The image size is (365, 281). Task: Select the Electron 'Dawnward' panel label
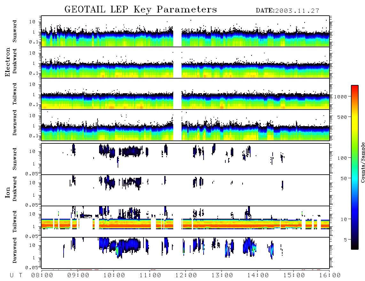click(x=15, y=123)
